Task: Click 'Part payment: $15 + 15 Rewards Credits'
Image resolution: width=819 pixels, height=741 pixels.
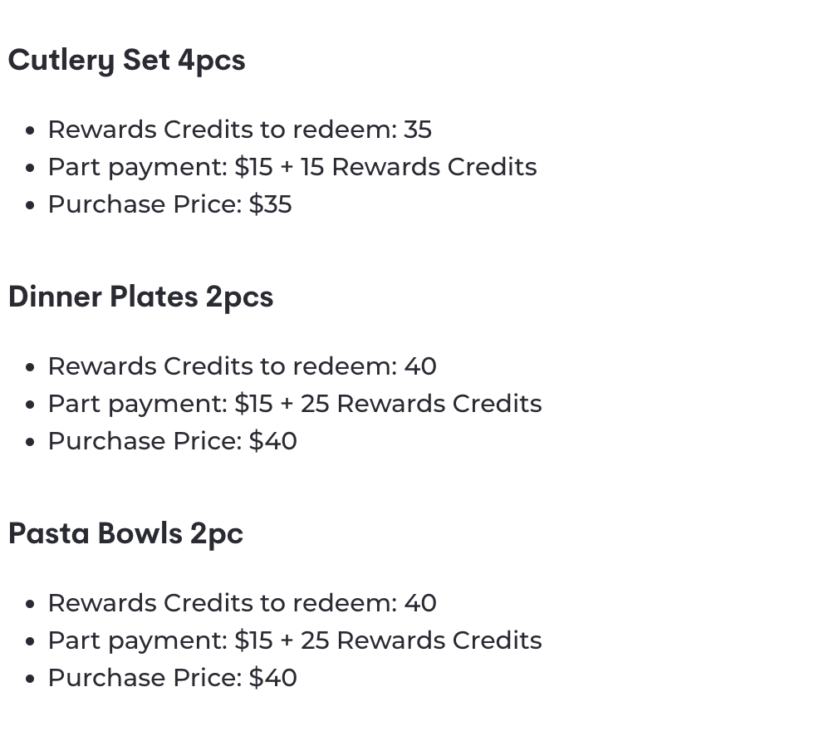Action: click(292, 167)
